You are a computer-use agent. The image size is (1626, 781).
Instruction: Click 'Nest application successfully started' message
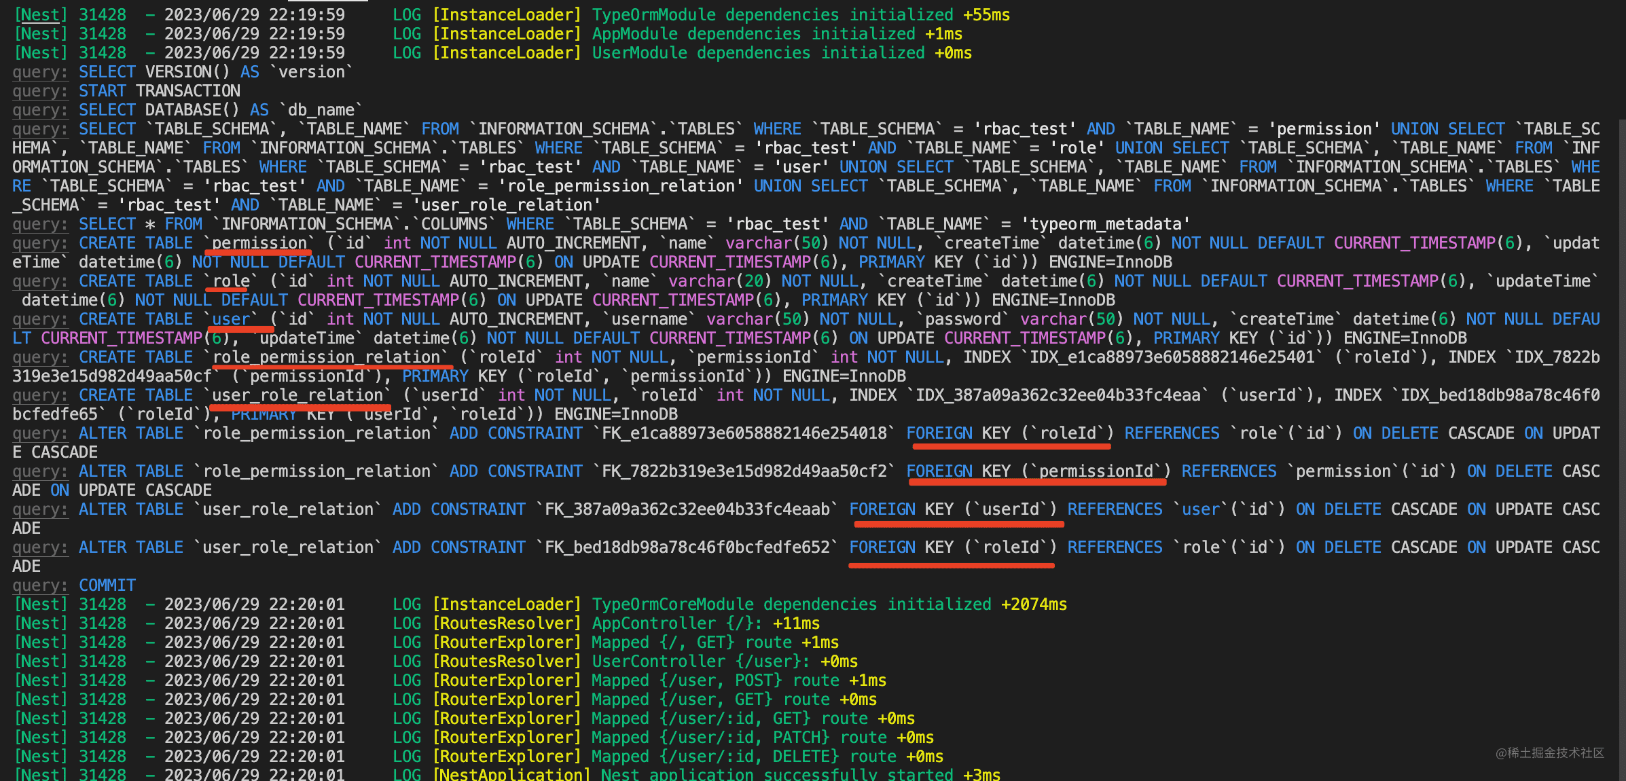[776, 774]
